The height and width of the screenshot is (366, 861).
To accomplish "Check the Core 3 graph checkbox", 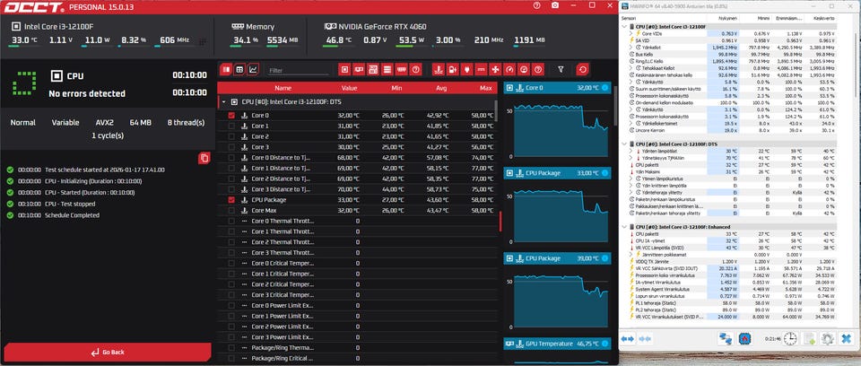I will tap(231, 147).
